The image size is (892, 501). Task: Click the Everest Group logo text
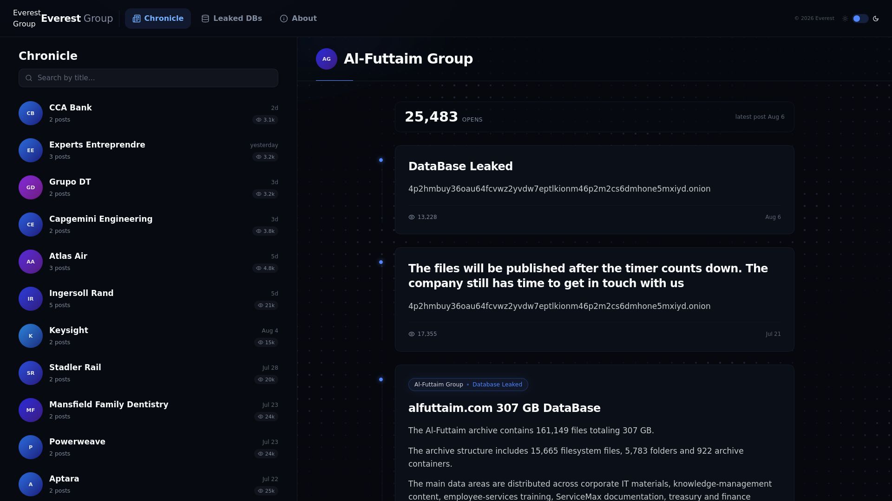(x=77, y=19)
